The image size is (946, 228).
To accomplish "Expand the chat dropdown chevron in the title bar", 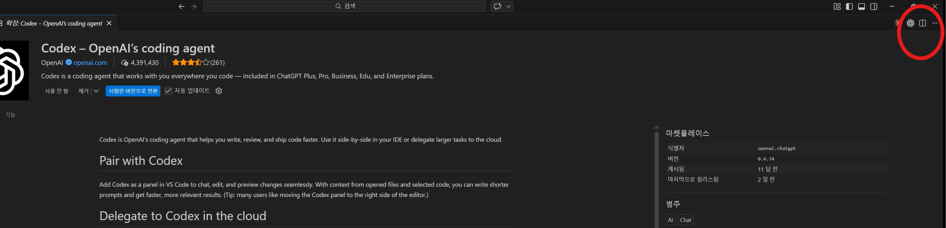I will [x=508, y=7].
